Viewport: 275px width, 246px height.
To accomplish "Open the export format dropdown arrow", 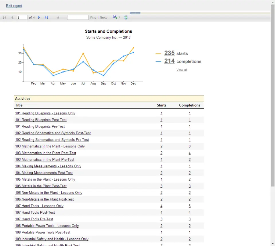I will click(x=119, y=17).
